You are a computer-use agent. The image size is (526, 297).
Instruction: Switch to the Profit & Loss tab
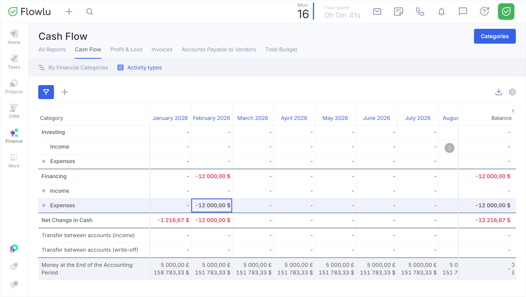pyautogui.click(x=126, y=49)
